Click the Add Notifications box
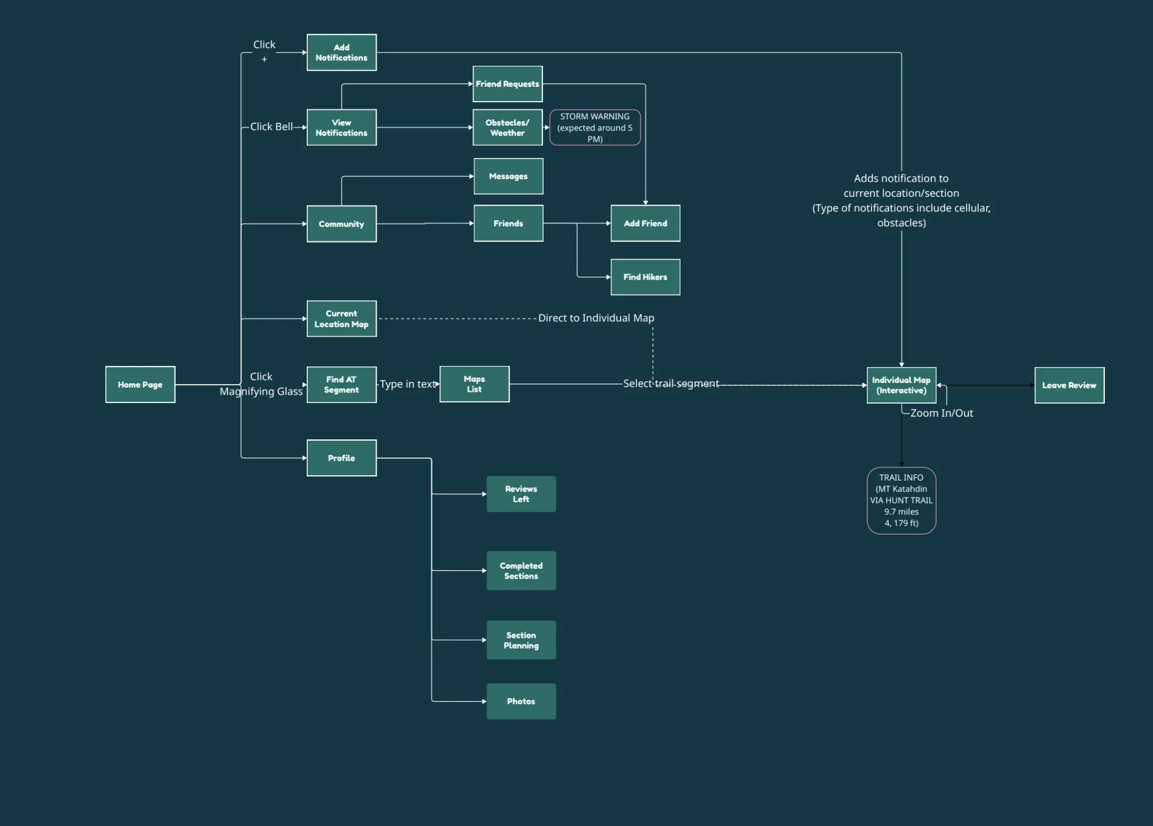The width and height of the screenshot is (1153, 826). [341, 52]
